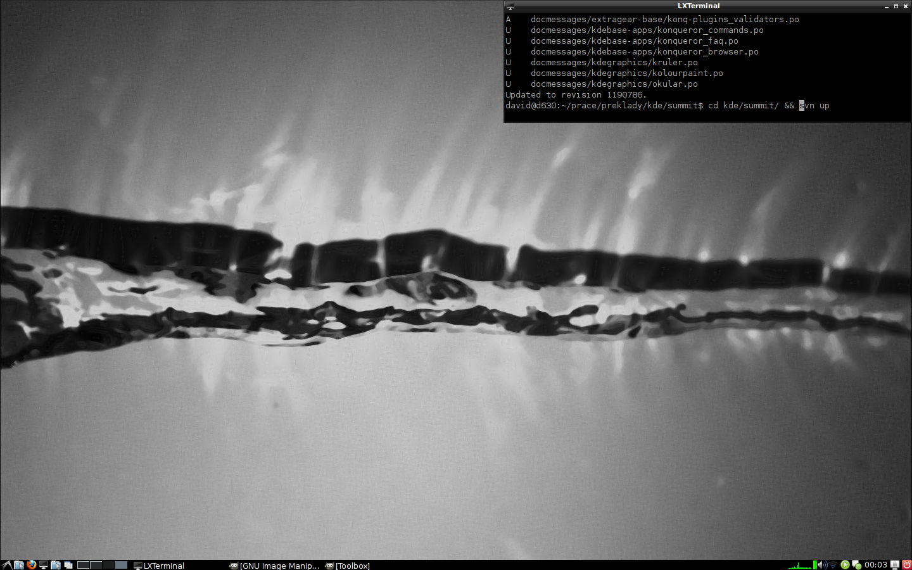
Task: Open the LXTerminal window menu icon
Action: click(x=510, y=6)
